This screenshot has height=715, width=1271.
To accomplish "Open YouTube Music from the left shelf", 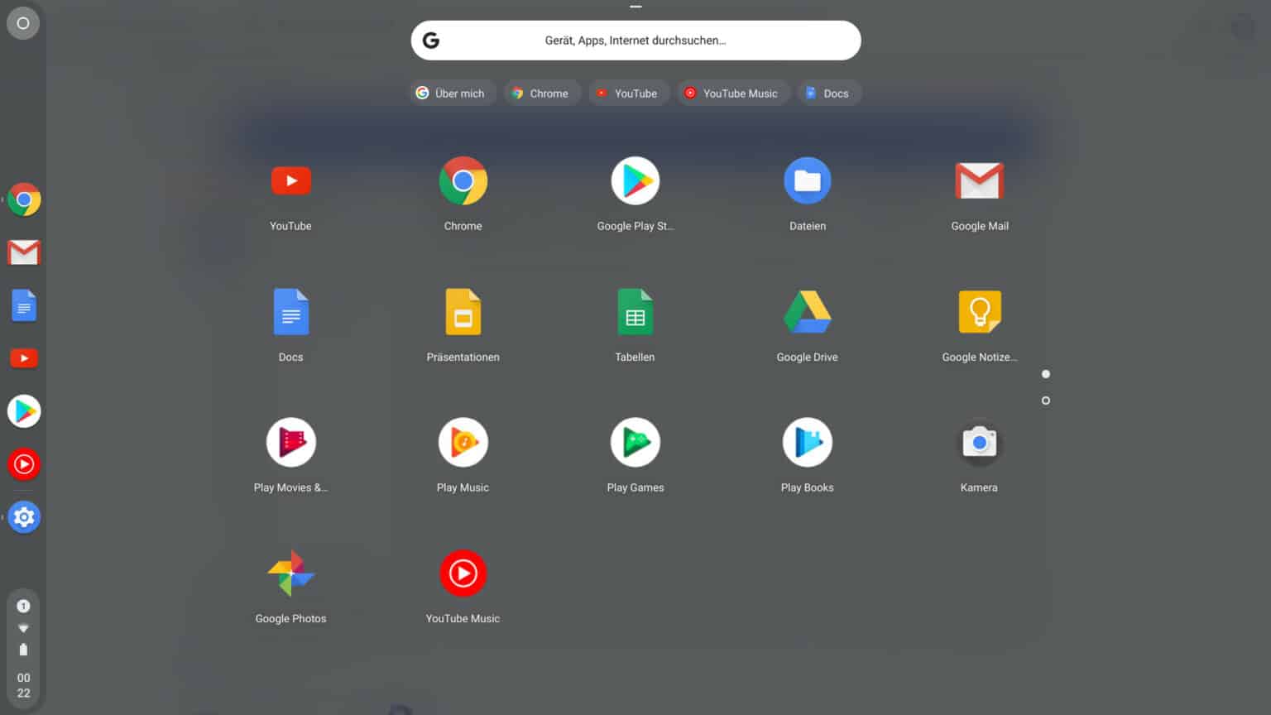I will tap(24, 464).
